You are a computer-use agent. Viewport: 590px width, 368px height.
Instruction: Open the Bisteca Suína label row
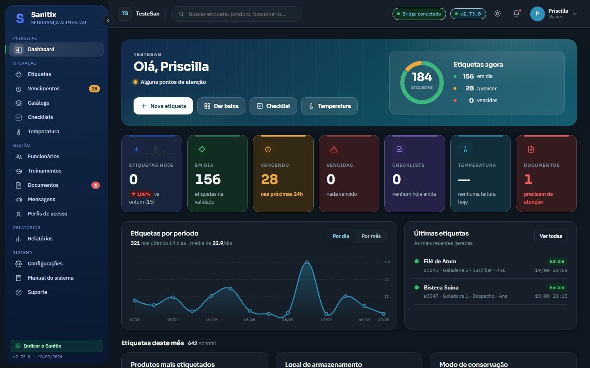click(490, 292)
